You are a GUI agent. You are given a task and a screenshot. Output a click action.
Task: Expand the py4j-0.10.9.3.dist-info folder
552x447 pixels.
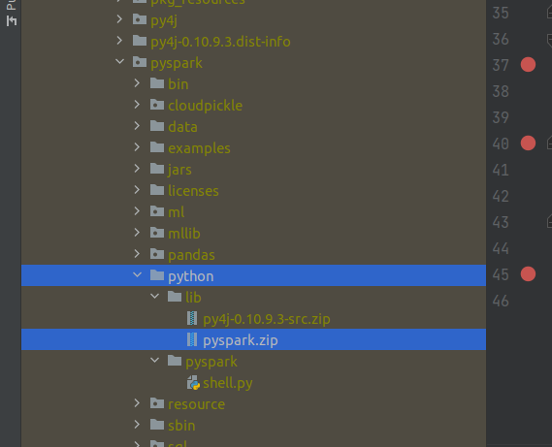coord(119,41)
